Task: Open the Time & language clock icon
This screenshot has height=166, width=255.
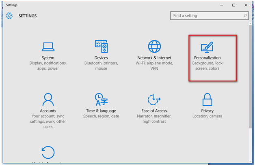Action: point(101,99)
